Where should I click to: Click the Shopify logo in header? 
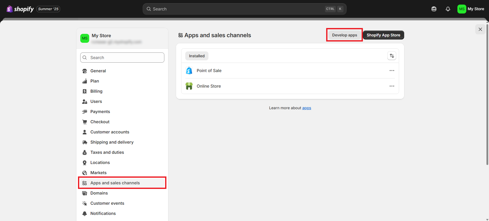(20, 9)
